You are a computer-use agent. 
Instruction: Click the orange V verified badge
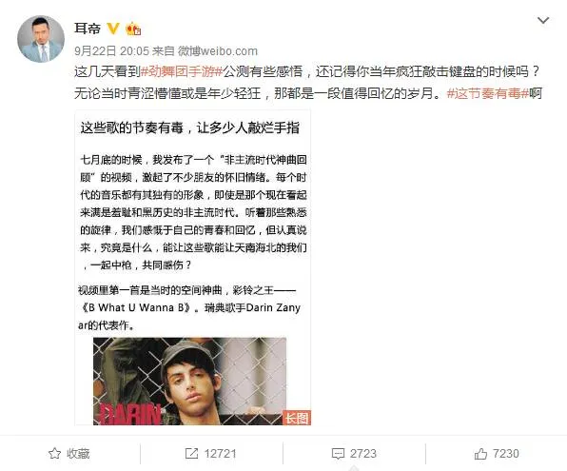pyautogui.click(x=113, y=29)
